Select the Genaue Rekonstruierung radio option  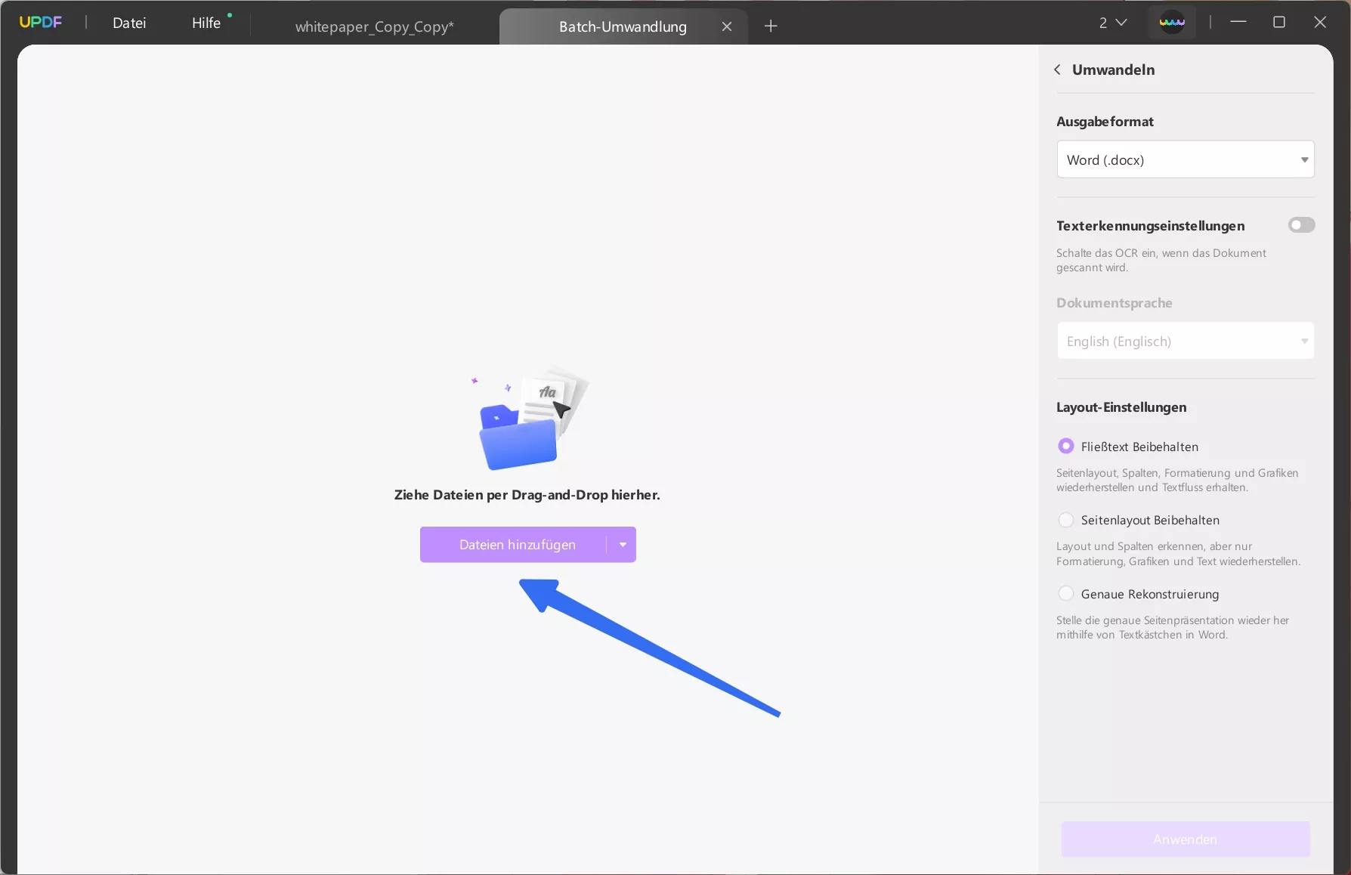coord(1065,594)
